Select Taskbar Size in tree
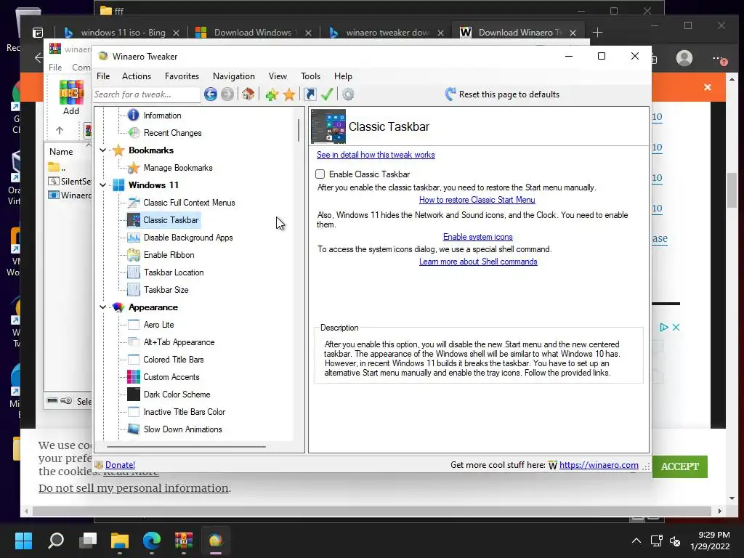This screenshot has height=558, width=744. (166, 290)
